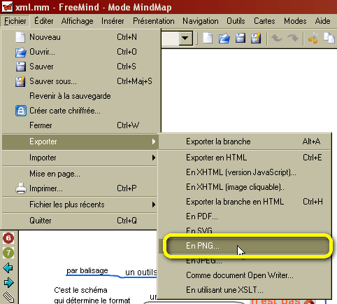Select En JPEG... export option
337x304 pixels.
click(x=245, y=261)
